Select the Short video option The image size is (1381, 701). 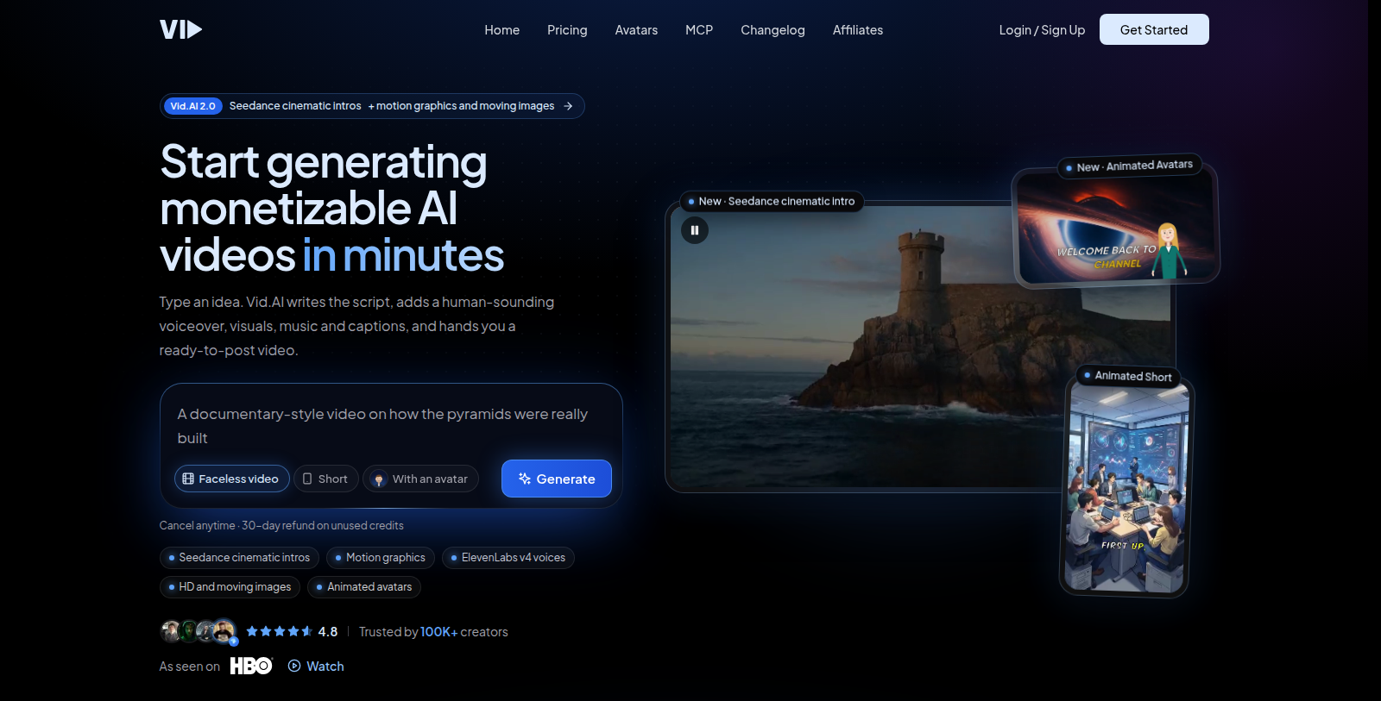326,479
